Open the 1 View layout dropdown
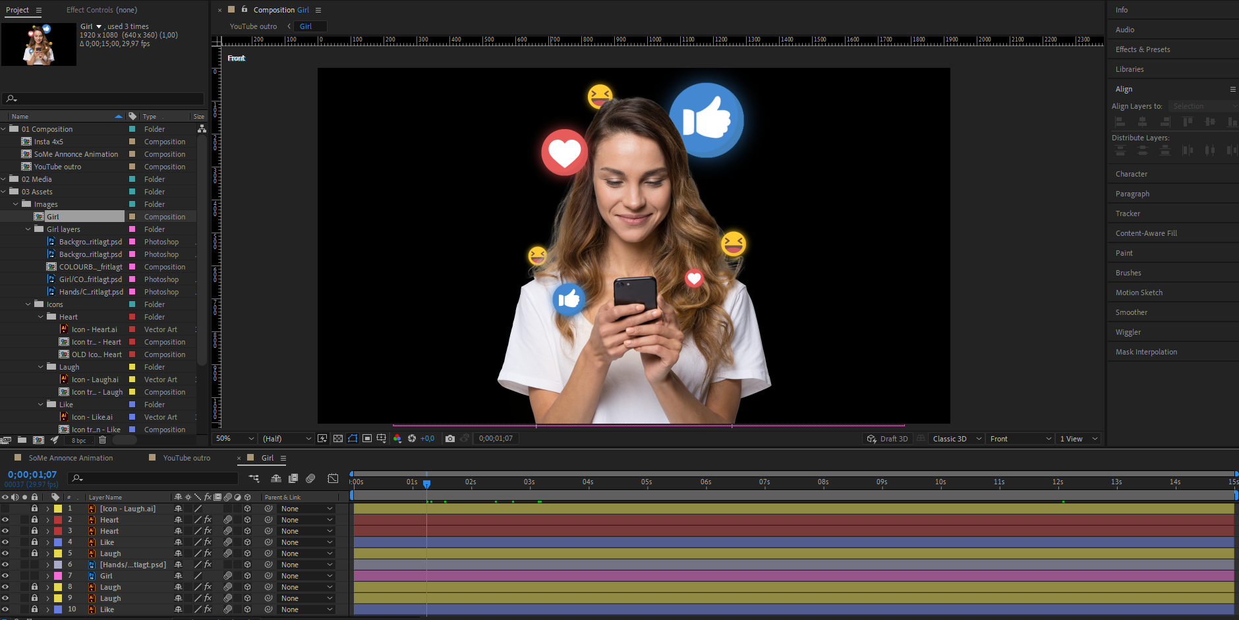This screenshot has width=1239, height=620. 1078,439
